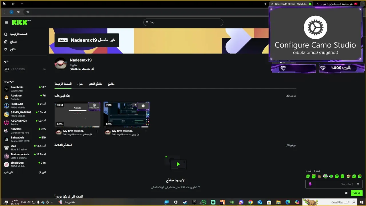Show hidden system tray icons chevron
The image size is (366, 206).
click(x=52, y=202)
